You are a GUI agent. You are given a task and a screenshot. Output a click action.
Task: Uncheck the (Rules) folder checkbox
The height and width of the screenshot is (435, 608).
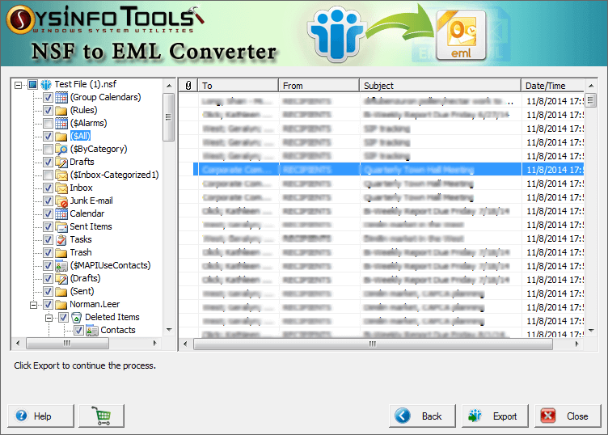[x=48, y=111]
